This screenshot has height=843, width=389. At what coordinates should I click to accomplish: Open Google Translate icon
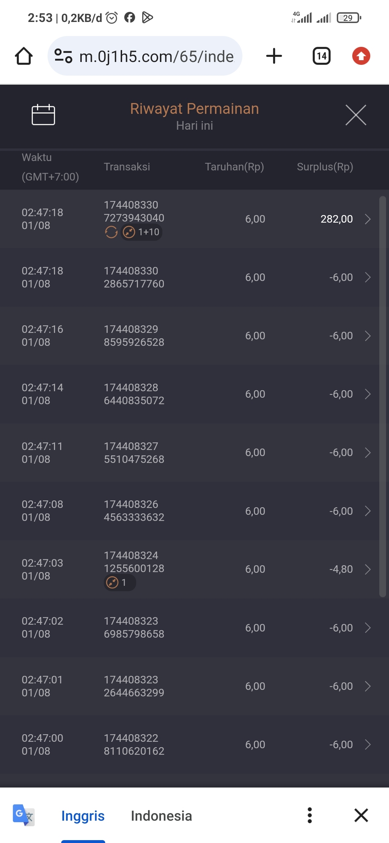[23, 815]
